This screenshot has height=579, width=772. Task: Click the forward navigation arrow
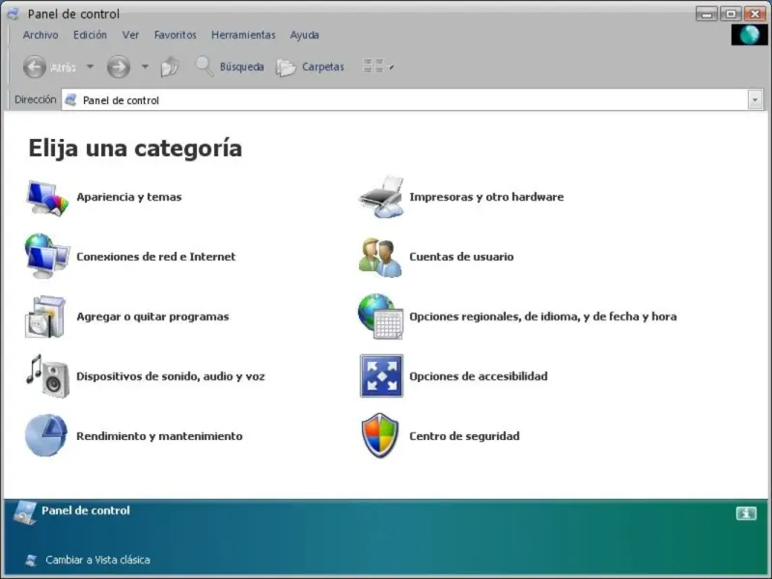click(x=119, y=67)
